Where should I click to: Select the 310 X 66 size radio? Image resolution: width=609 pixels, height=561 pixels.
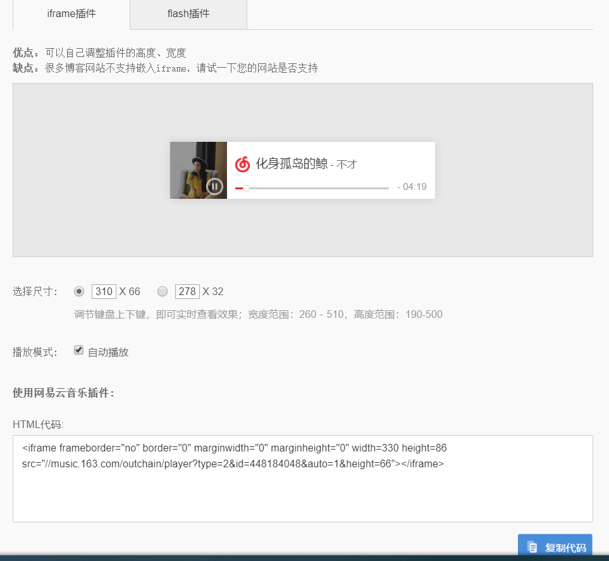79,291
